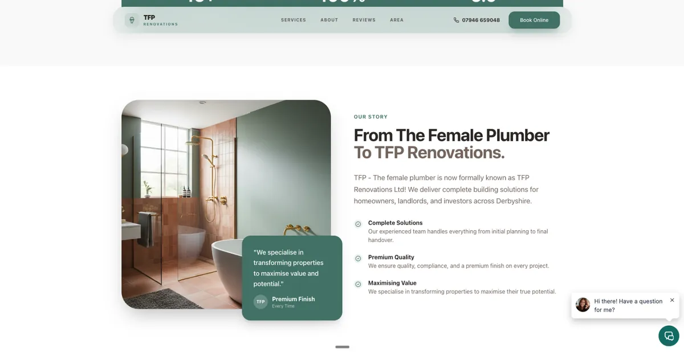
Task: Click the bathroom renovation photo
Action: [x=226, y=204]
